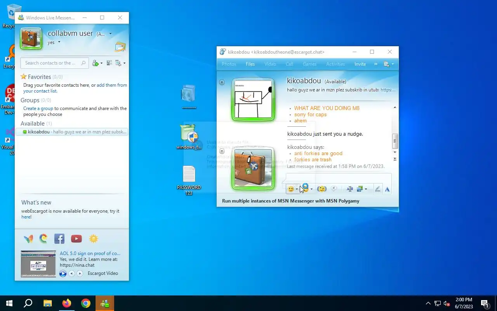Image resolution: width=497 pixels, height=311 pixels.
Task: Open the wink picker in chat toolbar
Action: [x=305, y=189]
